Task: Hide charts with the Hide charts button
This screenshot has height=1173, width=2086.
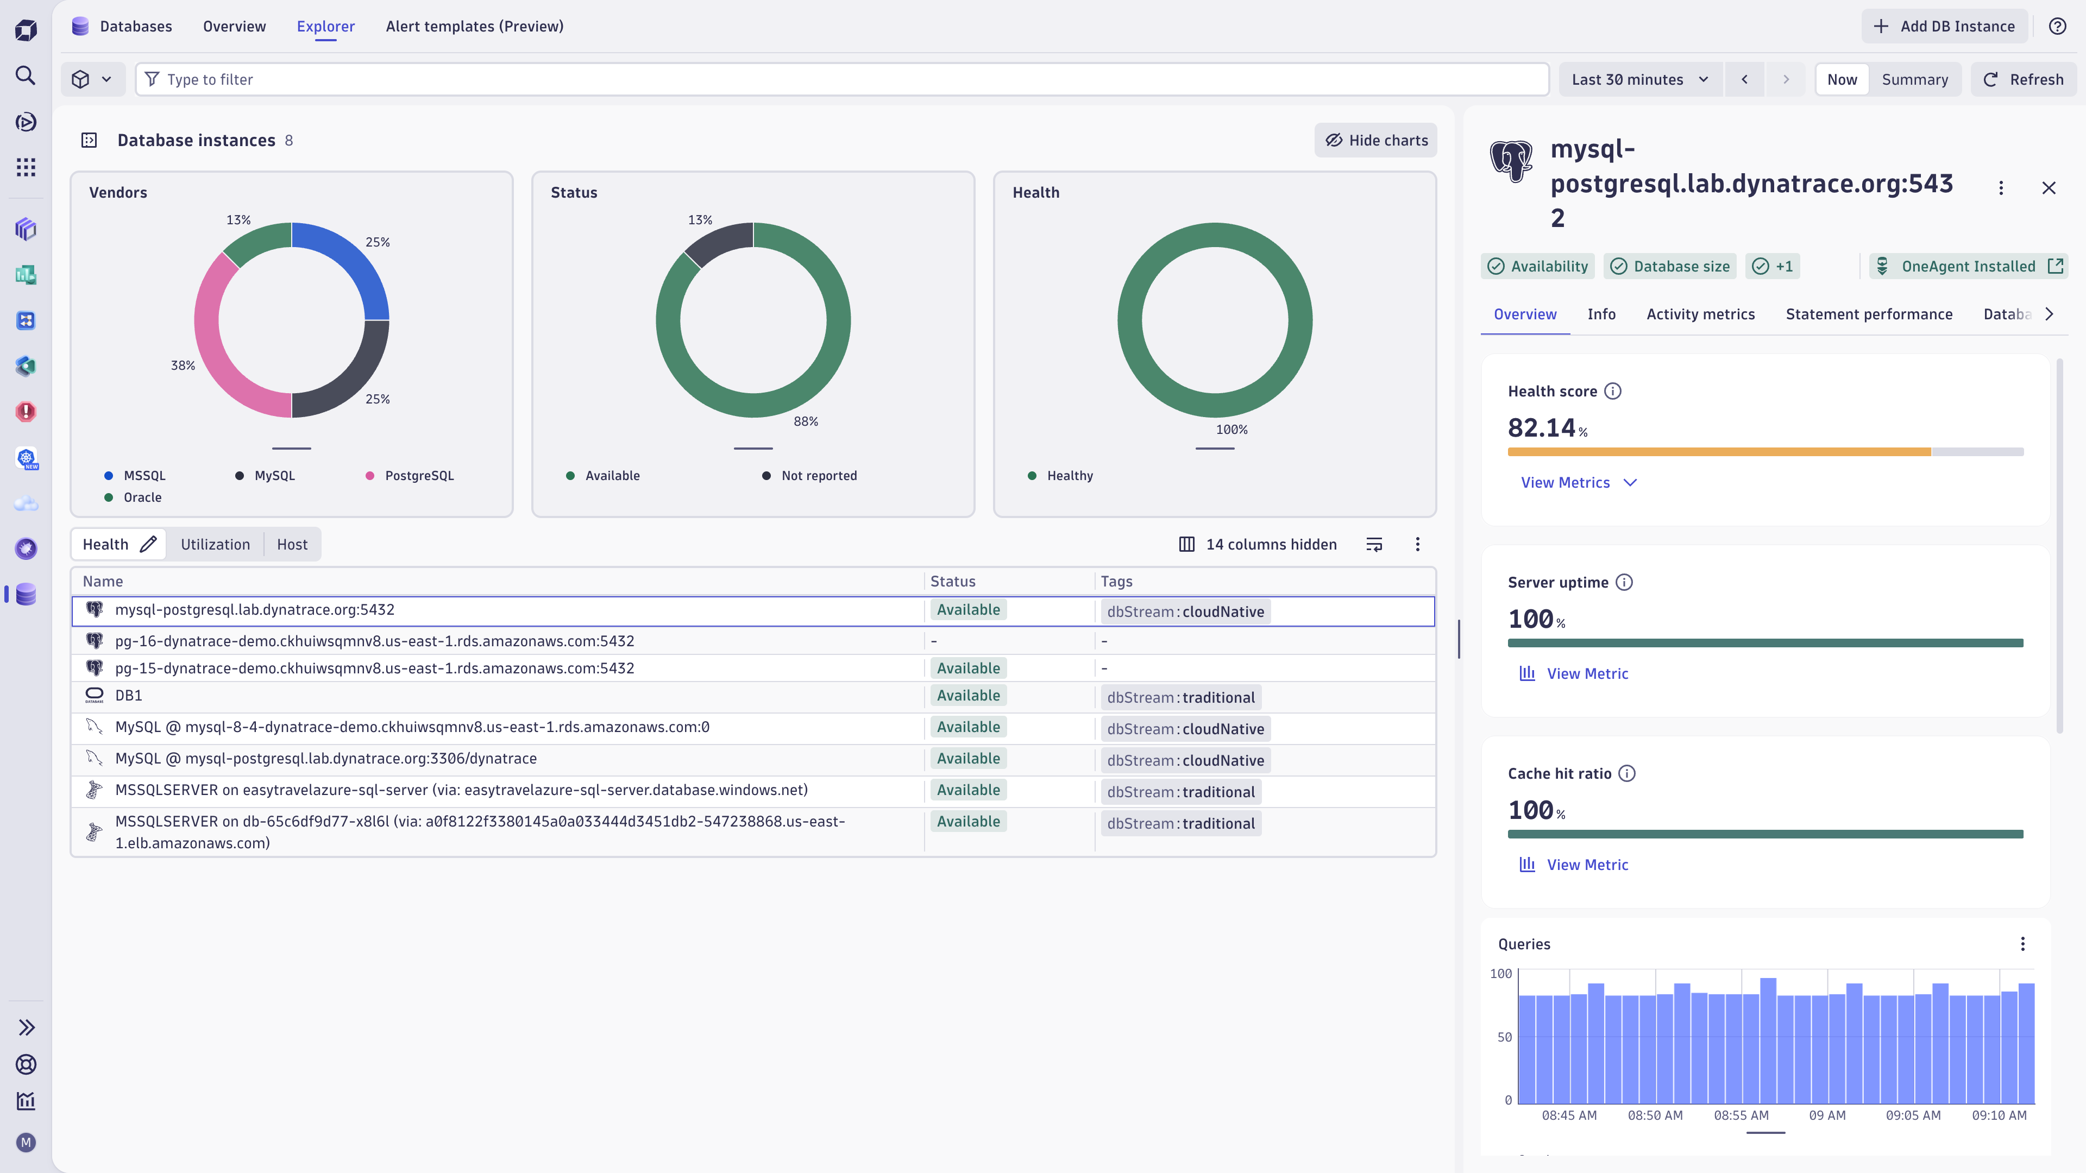Action: [x=1375, y=140]
